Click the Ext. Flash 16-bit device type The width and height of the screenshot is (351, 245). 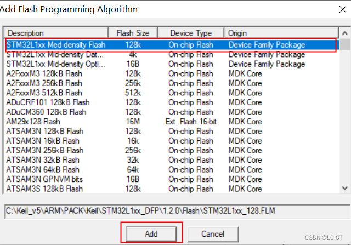[191, 122]
